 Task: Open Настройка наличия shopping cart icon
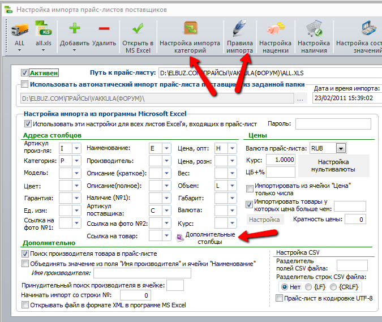coord(314,28)
